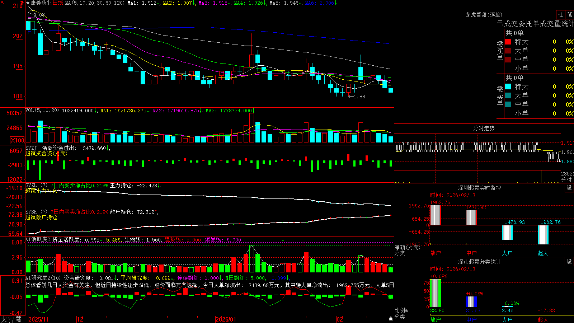Click the 1476.92 中户 bar in 实时监控
Screen dimensions: 574x323
coord(471,218)
